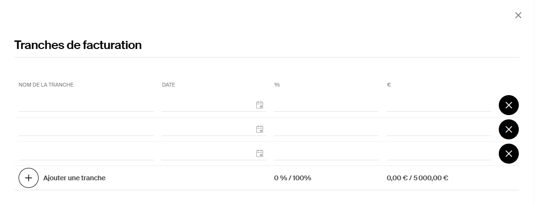The height and width of the screenshot is (205, 535).
Task: Select the second row date field
Action: point(214,129)
